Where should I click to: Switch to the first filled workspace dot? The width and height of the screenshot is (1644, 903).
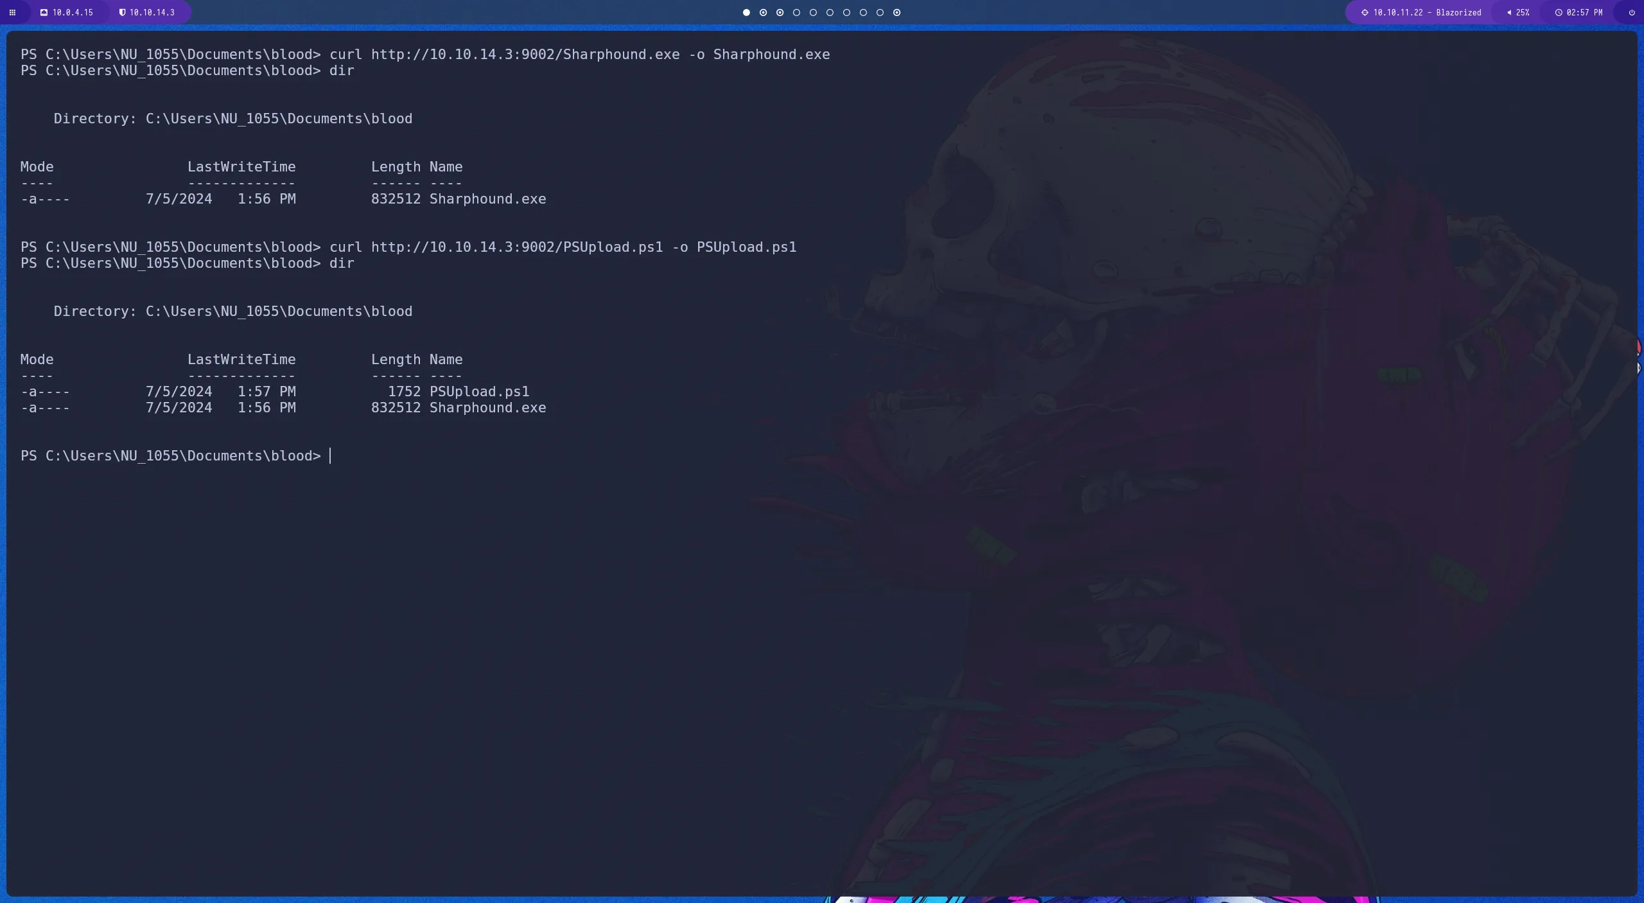(746, 12)
